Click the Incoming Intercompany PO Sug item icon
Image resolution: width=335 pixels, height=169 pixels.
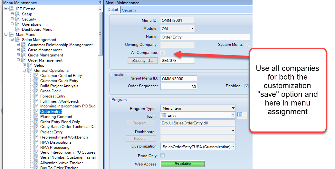pos(36,106)
